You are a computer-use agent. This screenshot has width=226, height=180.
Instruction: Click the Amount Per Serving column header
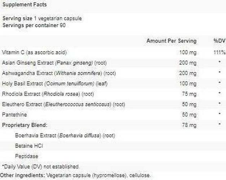171,41
